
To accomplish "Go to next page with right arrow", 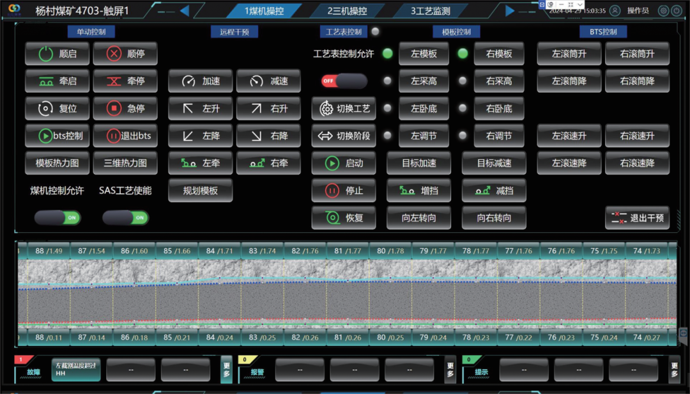I will click(510, 11).
